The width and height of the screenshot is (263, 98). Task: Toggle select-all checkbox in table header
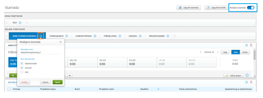click(9, 89)
